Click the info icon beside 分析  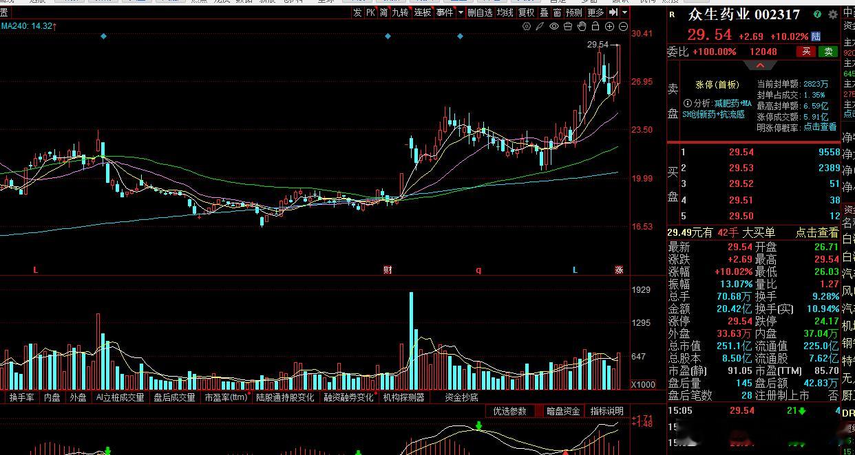687,103
